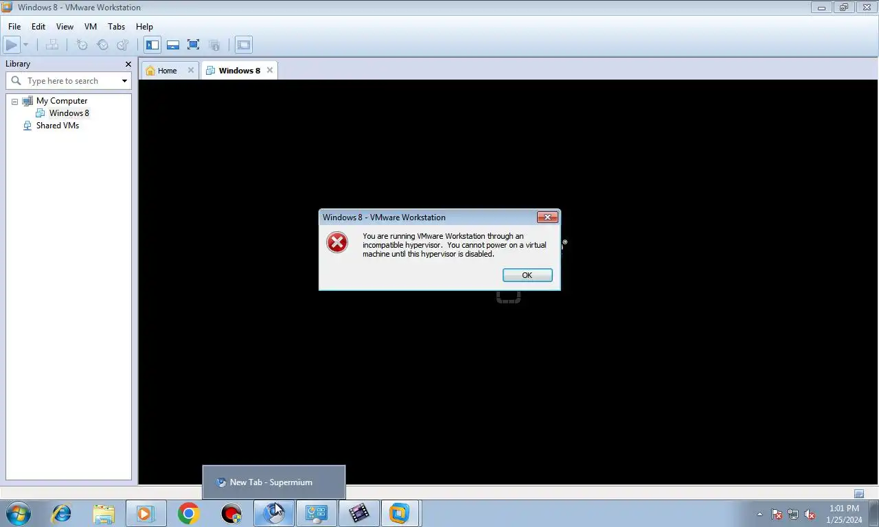The height and width of the screenshot is (527, 879).
Task: Restore down the VMware Workstation window
Action: (844, 8)
